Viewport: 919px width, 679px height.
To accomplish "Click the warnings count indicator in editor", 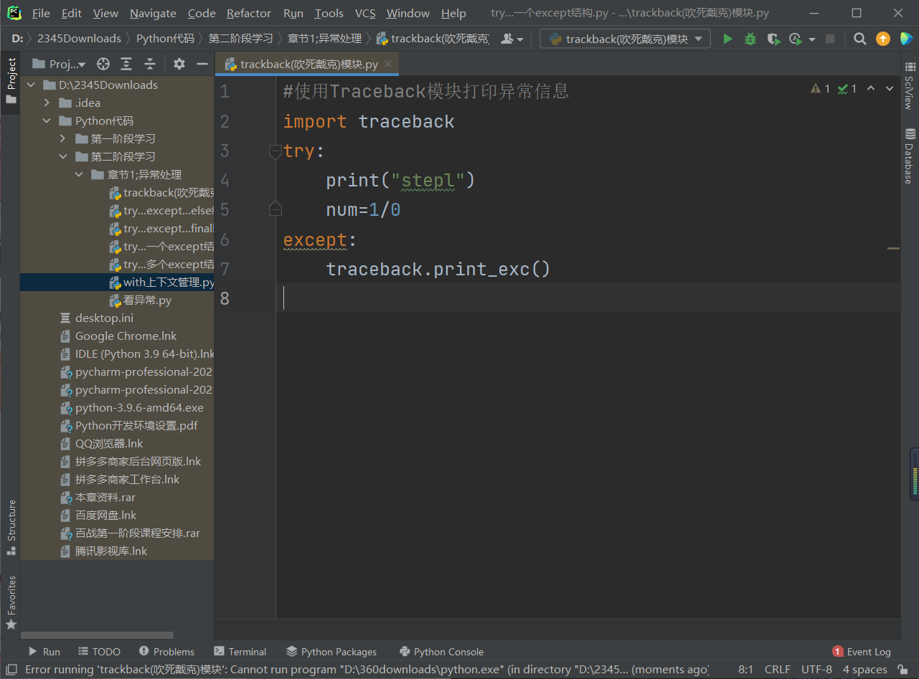I will pos(821,89).
